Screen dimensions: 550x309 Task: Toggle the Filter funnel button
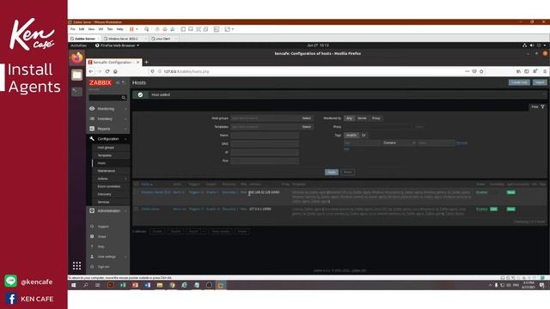[538, 106]
